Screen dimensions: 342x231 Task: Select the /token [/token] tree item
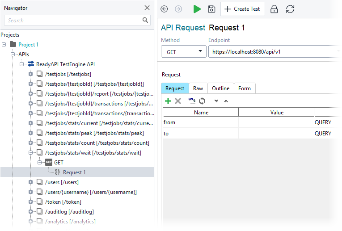pos(63,202)
